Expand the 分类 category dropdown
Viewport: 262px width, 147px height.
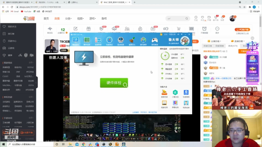click(68, 19)
